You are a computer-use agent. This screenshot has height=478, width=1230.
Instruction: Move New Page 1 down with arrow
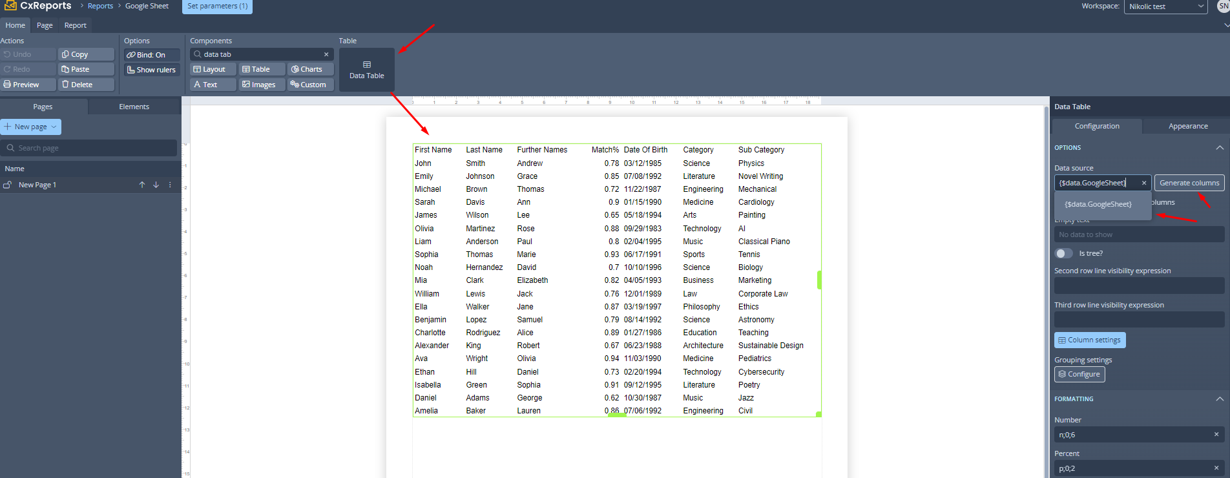[x=156, y=185]
